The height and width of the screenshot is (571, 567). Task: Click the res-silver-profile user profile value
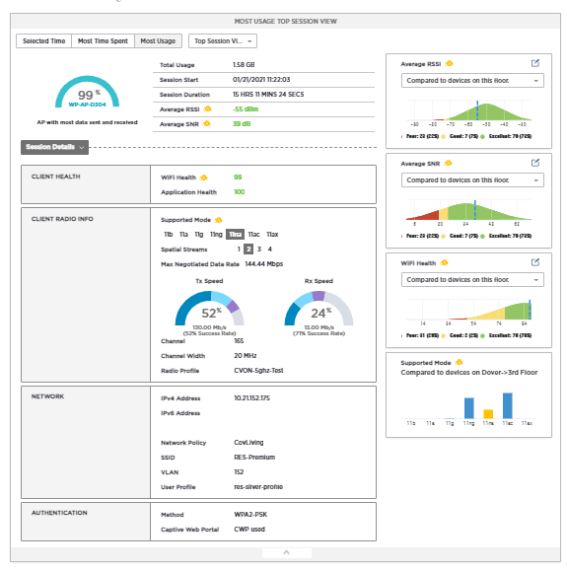point(258,487)
